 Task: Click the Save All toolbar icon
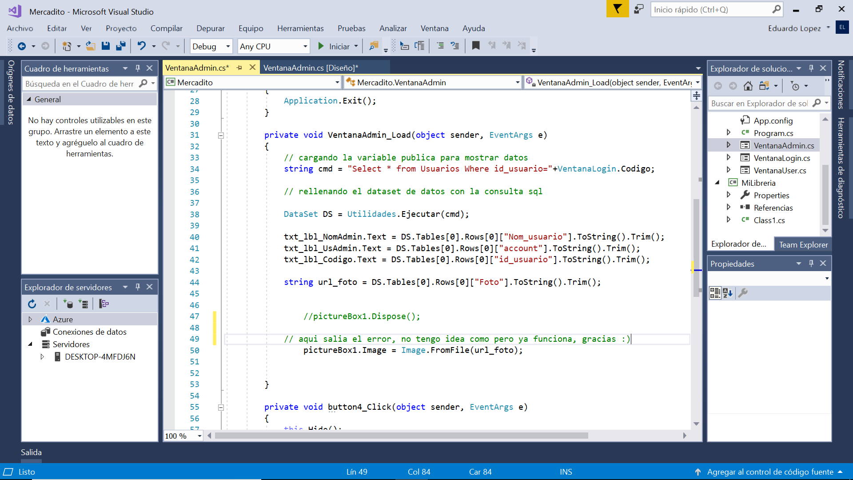coord(120,46)
